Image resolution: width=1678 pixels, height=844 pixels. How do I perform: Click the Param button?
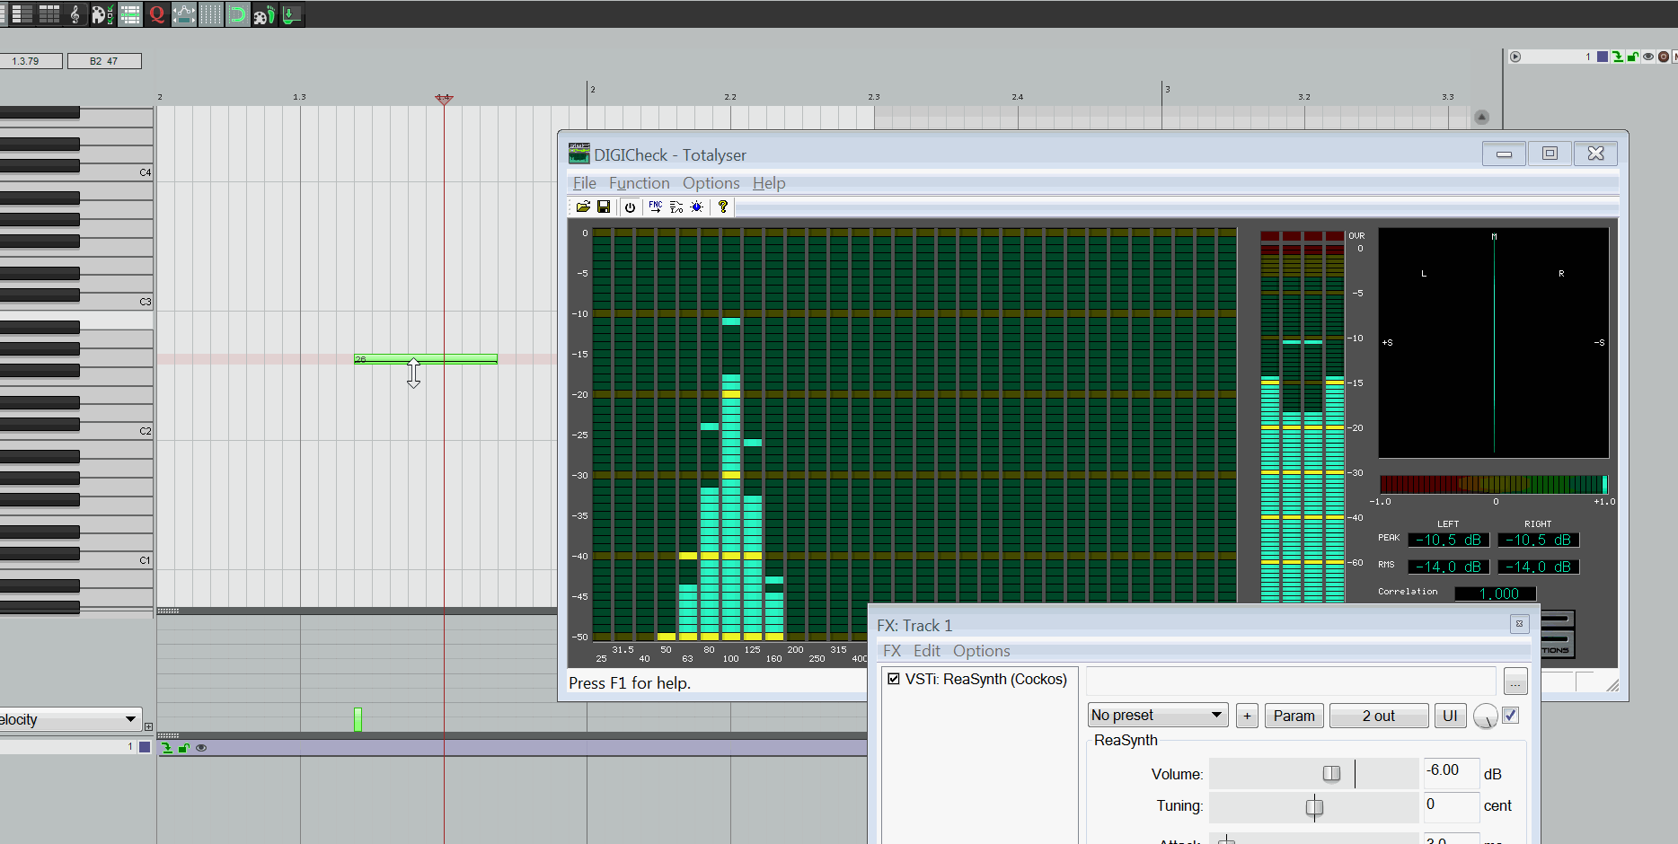[x=1294, y=716]
